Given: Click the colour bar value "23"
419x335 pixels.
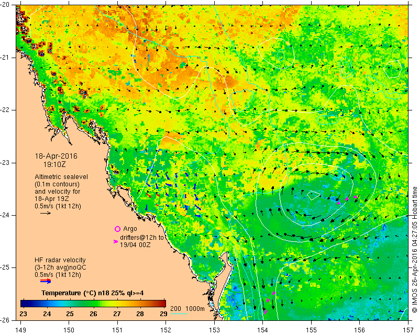Looking at the screenshot, I should click(24, 314).
